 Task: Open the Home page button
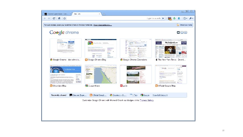(59, 18)
